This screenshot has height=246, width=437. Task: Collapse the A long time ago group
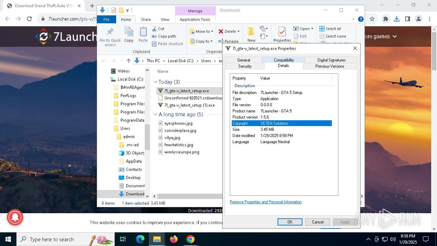point(156,114)
